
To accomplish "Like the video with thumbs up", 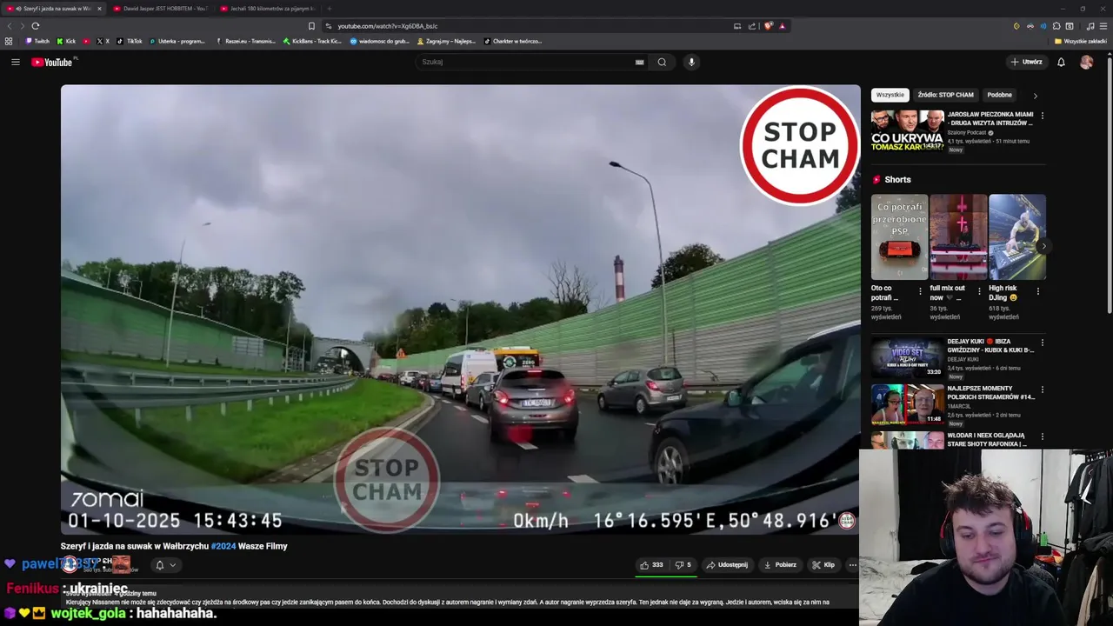I will point(651,565).
